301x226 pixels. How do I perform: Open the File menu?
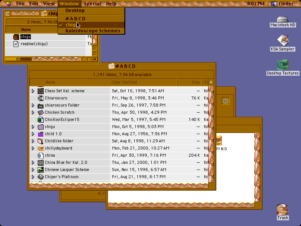tap(20, 3)
